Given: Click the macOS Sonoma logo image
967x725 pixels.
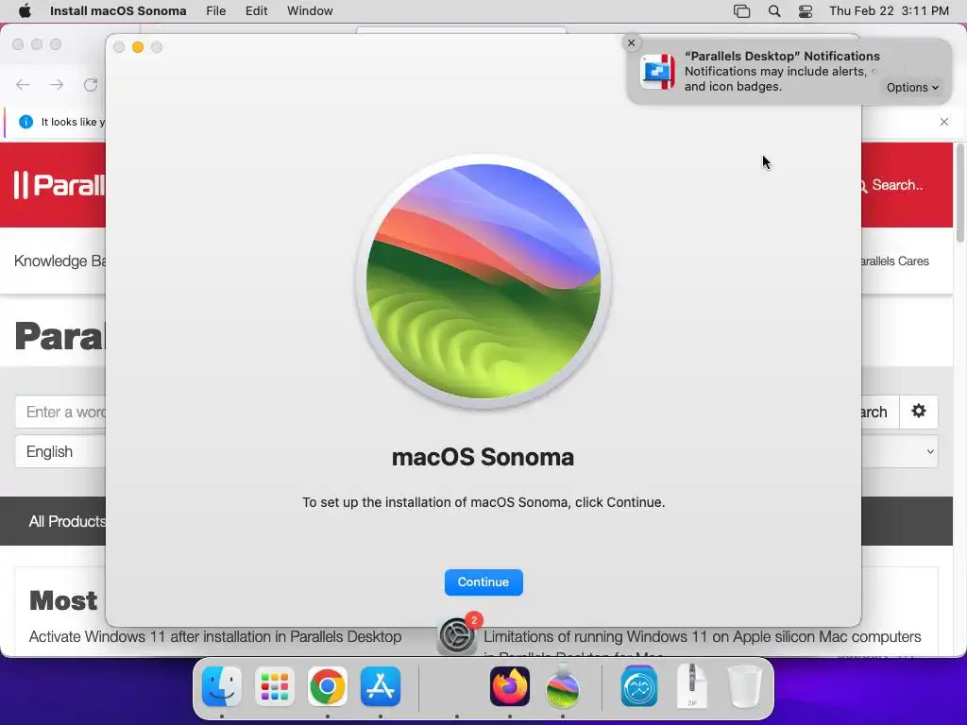Looking at the screenshot, I should [483, 281].
